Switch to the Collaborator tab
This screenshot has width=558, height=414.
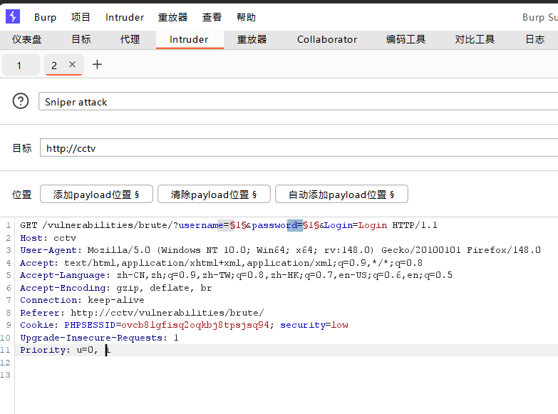point(327,39)
